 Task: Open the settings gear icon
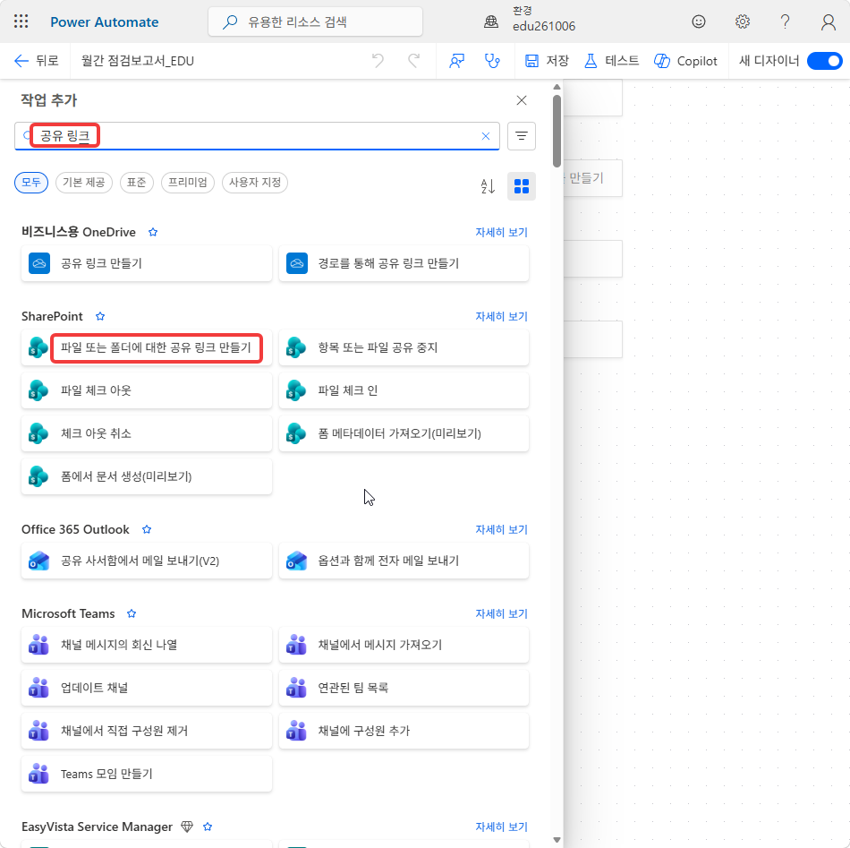click(742, 21)
